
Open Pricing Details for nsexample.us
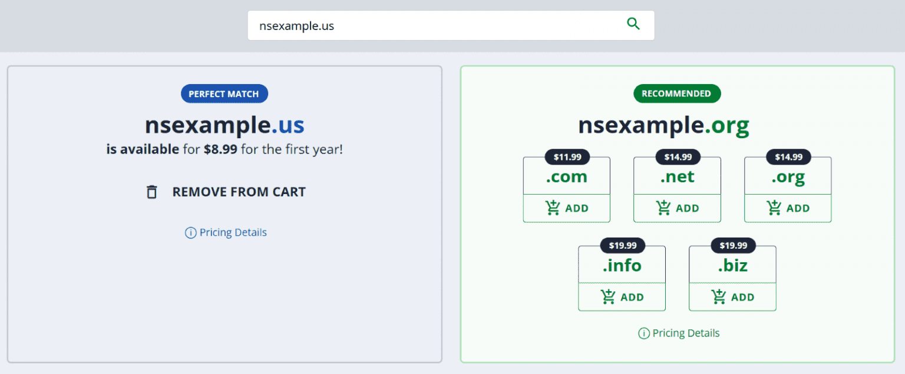point(233,232)
